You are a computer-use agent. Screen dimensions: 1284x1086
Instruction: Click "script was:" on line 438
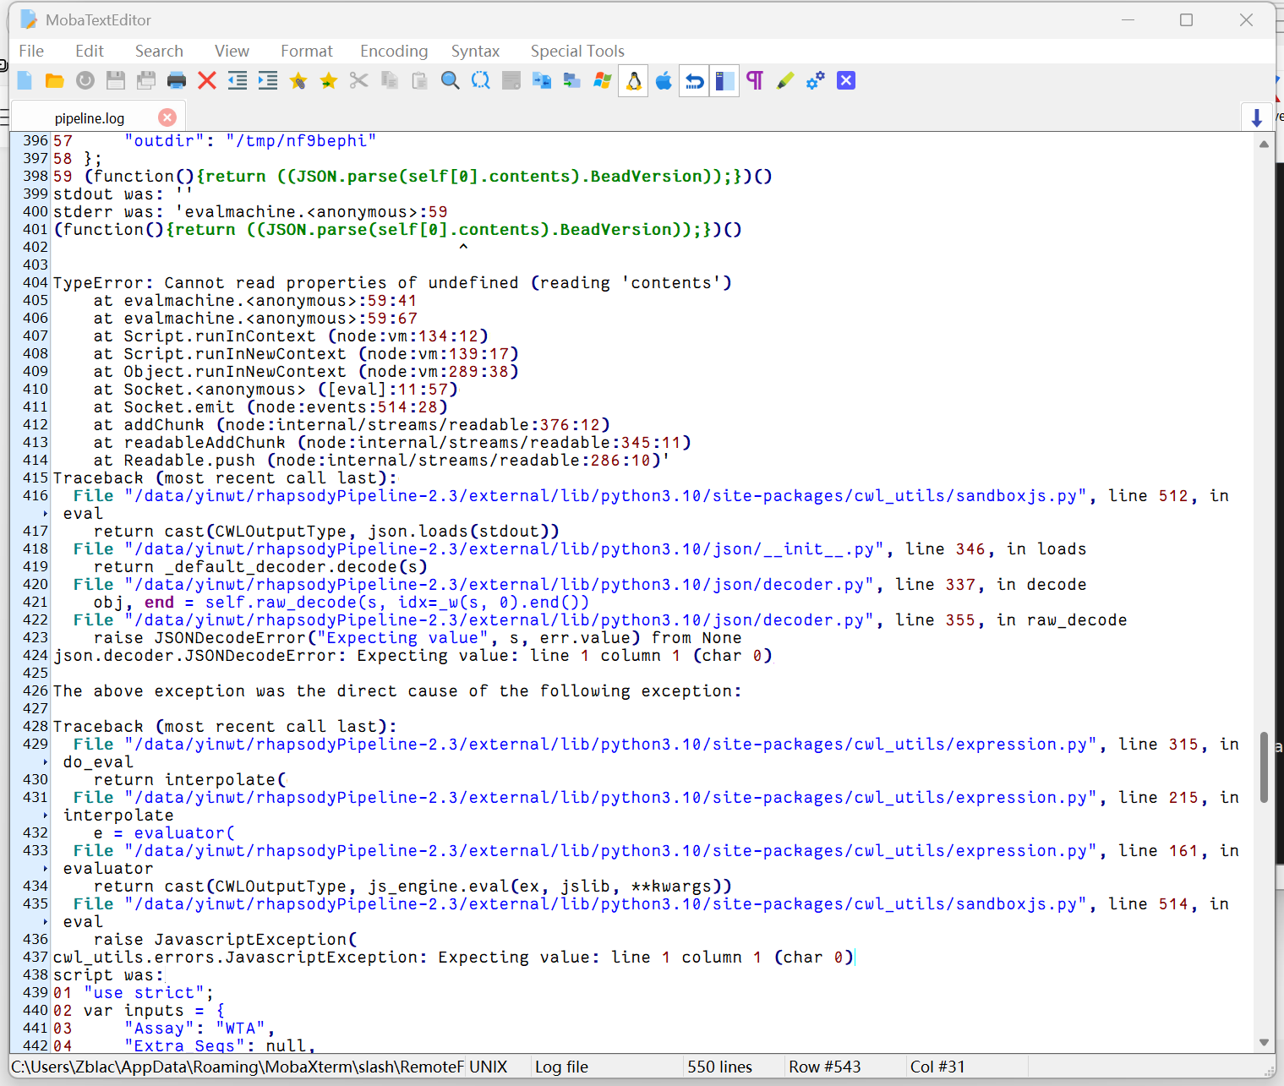(x=108, y=974)
